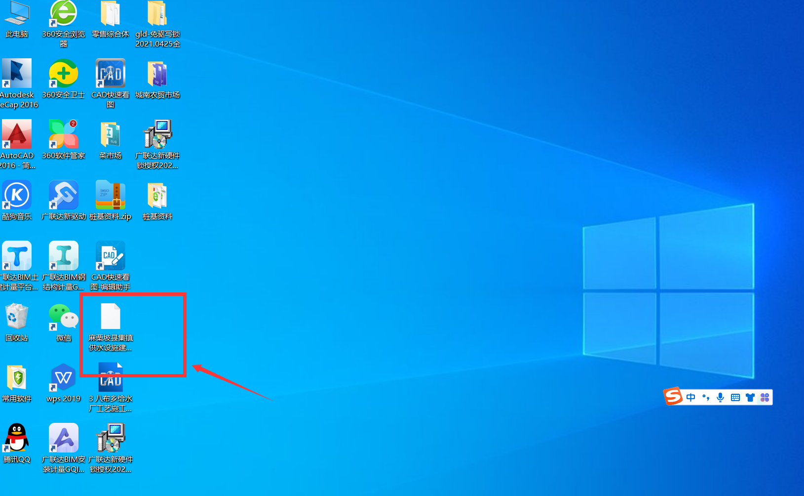804x496 pixels.
Task: Select the 3 八布乡给水厂 CAD file
Action: coord(111,387)
